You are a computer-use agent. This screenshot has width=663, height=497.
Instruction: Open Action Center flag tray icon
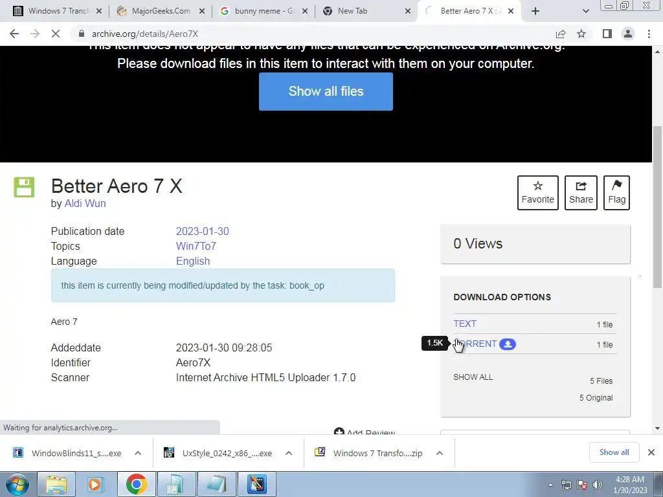(x=582, y=485)
